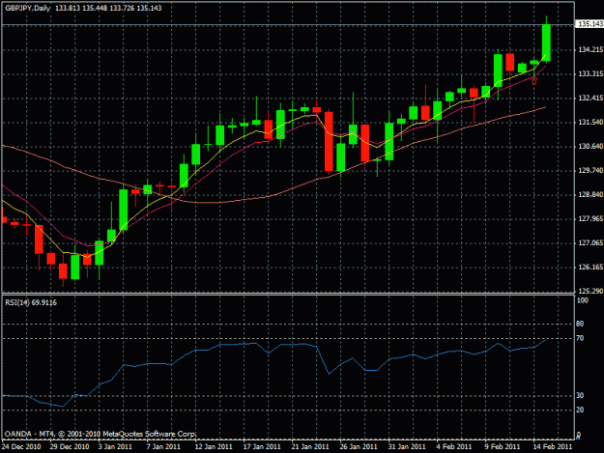Click the 130.640 price axis label

[590, 147]
